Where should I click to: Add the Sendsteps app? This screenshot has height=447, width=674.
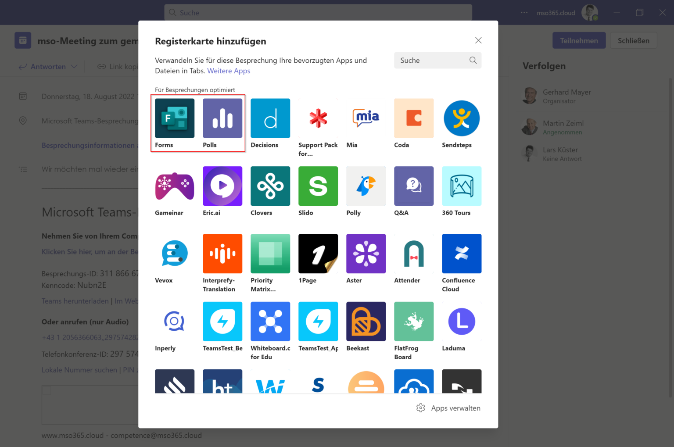pos(461,118)
